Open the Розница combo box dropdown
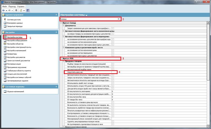 tap(118, 19)
